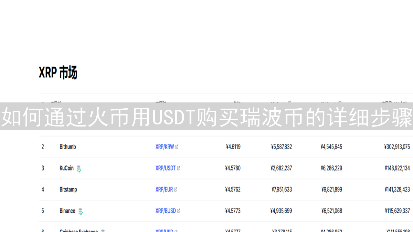The image size is (413, 232).
Task: Click the price ¥4.5773 in Binance row
Action: 233,211
